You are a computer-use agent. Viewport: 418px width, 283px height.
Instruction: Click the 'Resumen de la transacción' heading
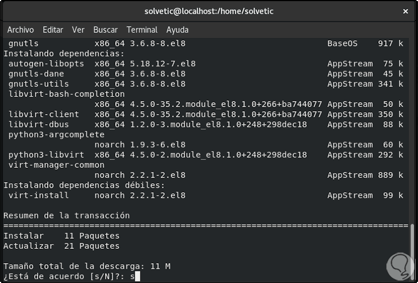(66, 216)
